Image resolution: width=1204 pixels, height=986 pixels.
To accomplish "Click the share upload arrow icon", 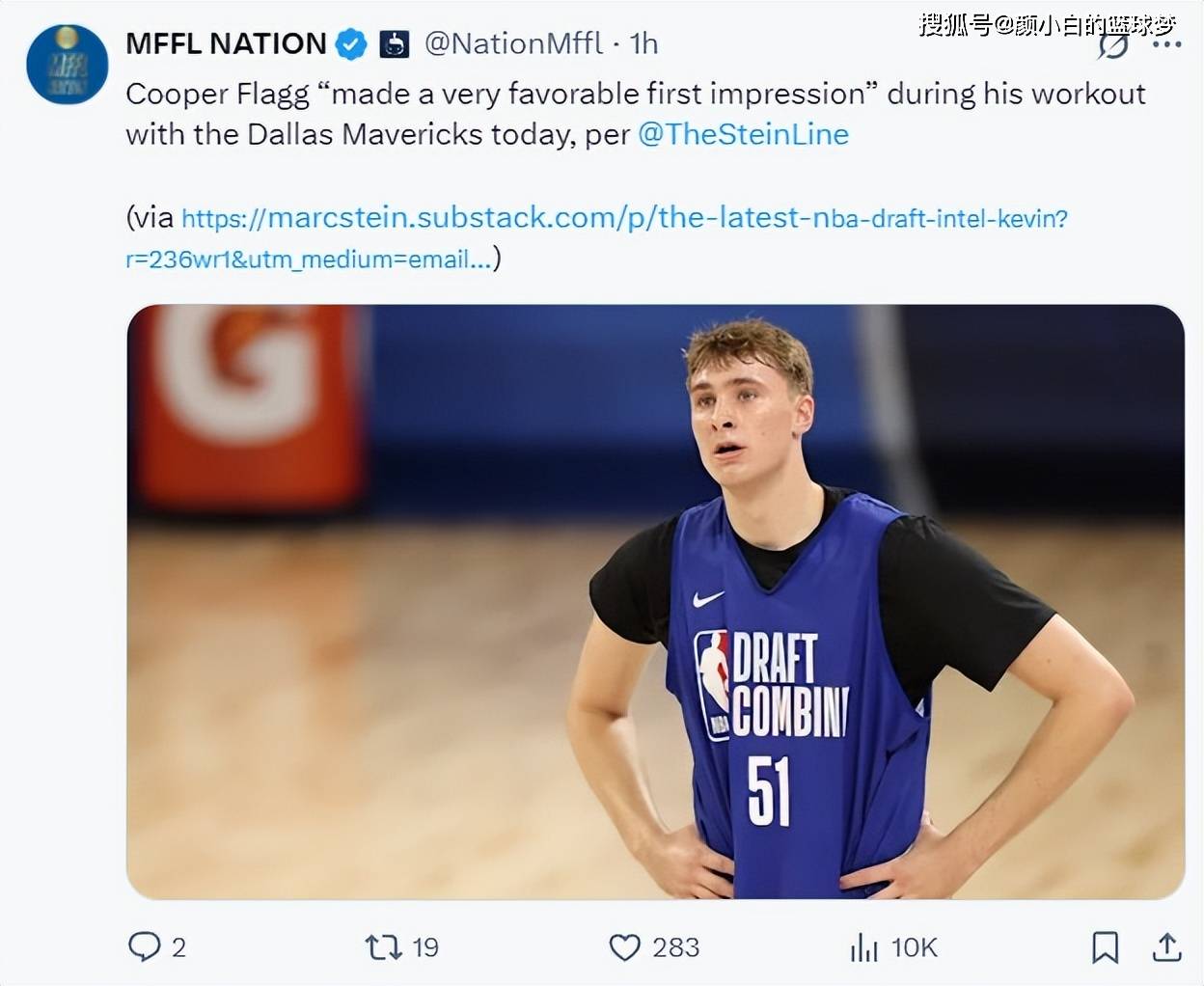I will (x=1166, y=947).
